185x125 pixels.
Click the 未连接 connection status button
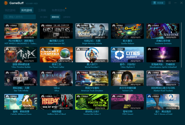[158, 3]
